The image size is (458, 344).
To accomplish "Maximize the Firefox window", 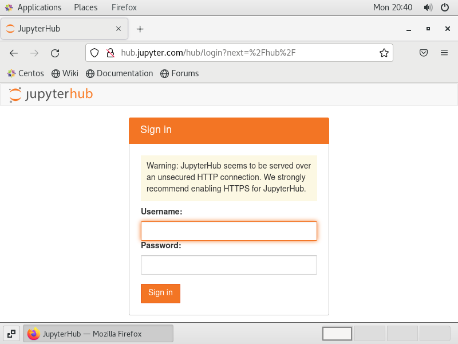I will tap(428, 29).
